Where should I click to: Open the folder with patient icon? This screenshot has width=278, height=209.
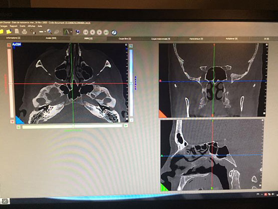point(9,32)
